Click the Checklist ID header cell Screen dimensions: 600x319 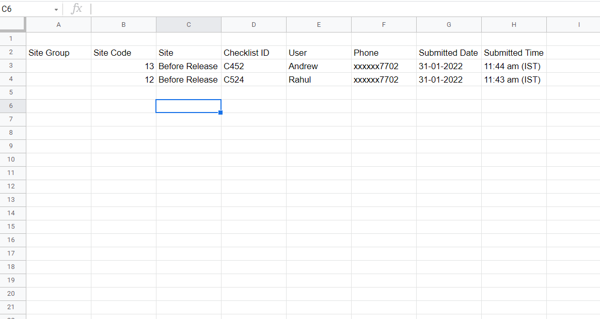(254, 53)
